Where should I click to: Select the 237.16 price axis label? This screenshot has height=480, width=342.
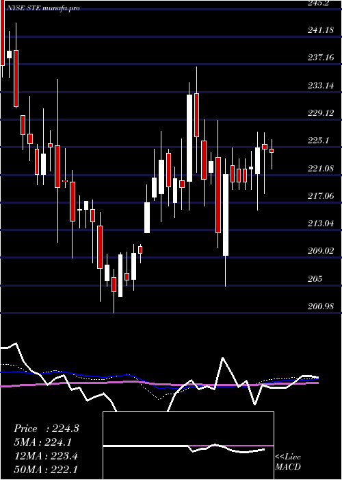coord(320,57)
